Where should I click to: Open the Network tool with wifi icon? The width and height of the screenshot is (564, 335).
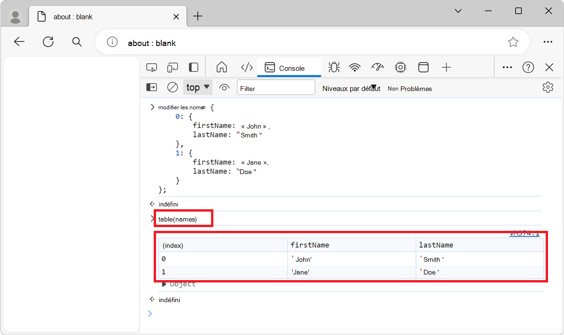[355, 68]
